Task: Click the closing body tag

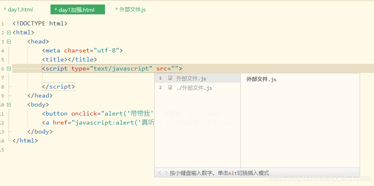Action: click(x=40, y=132)
